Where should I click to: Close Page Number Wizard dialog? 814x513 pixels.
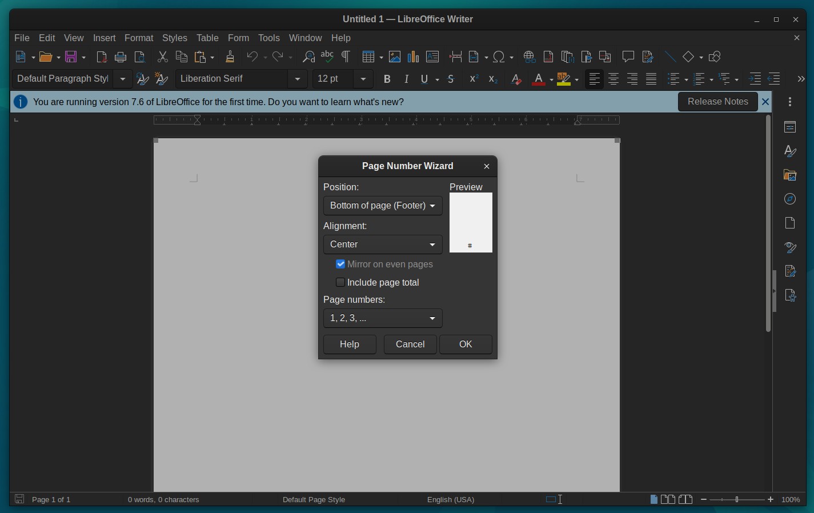point(487,166)
